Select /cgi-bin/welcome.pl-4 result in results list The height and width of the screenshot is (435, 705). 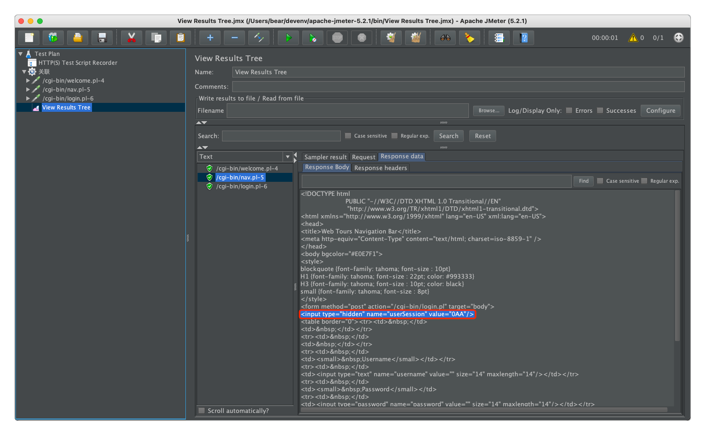click(x=246, y=169)
